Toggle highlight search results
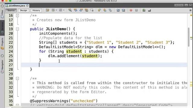 [87, 10]
